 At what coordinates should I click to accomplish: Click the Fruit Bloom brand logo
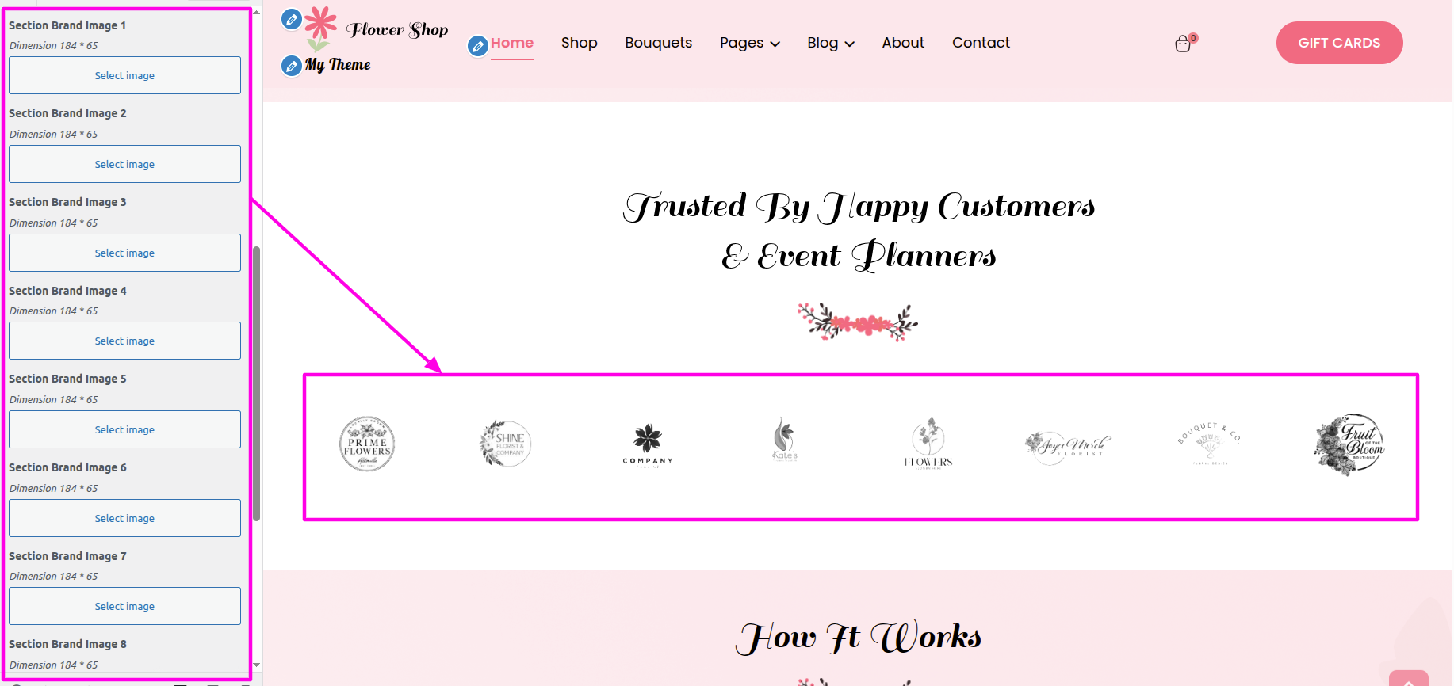[1349, 444]
